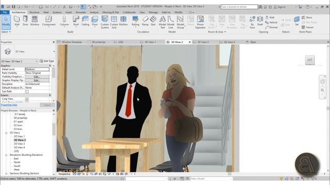The width and height of the screenshot is (330, 185).
Task: Pick the Ramp tool
Action: (145, 21)
